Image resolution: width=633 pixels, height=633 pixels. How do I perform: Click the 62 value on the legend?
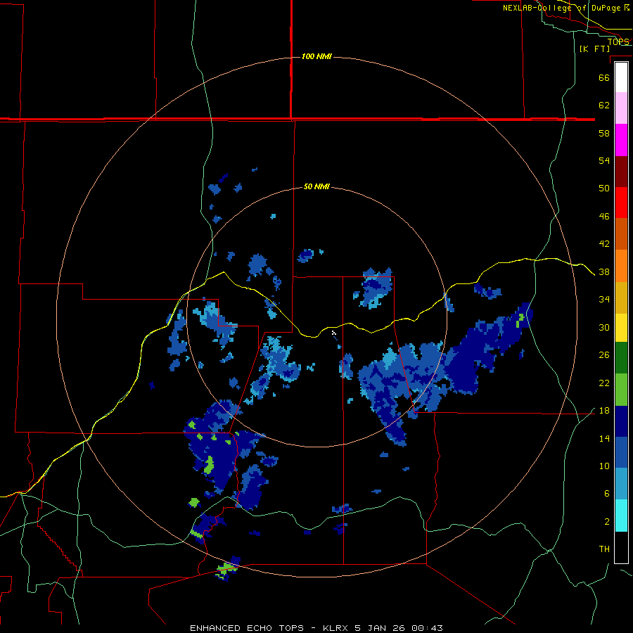[604, 105]
